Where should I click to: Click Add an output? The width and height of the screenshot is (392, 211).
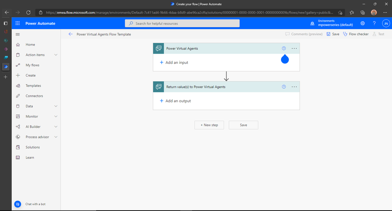tap(175, 101)
